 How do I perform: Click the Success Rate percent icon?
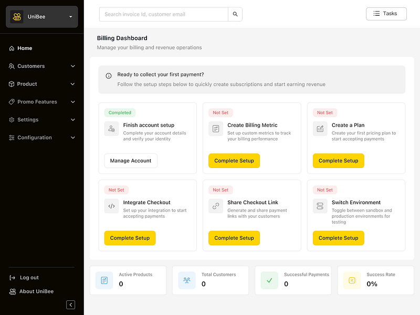[352, 280]
